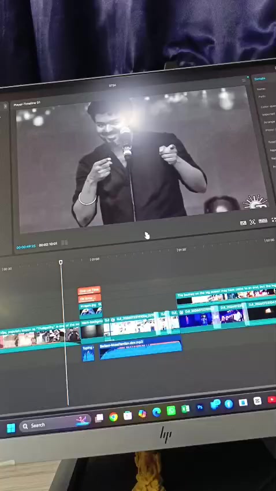
Task: Click the 02:00 mark on timeline ruler
Action: [270, 240]
